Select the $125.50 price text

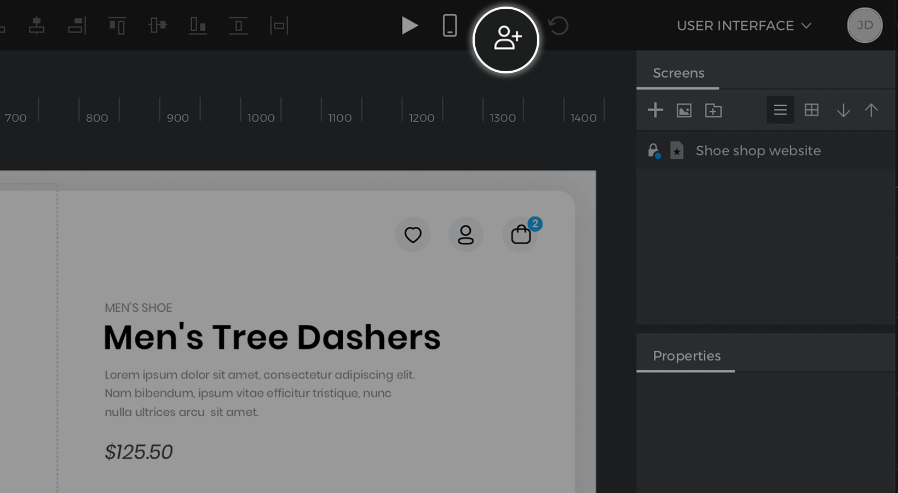tap(139, 452)
